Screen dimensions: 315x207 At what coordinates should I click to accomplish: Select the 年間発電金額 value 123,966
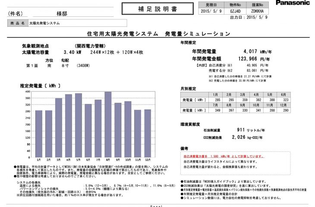(248, 59)
